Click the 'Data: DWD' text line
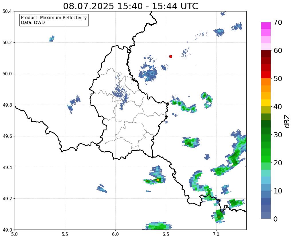The image size is (293, 239). 33,23
